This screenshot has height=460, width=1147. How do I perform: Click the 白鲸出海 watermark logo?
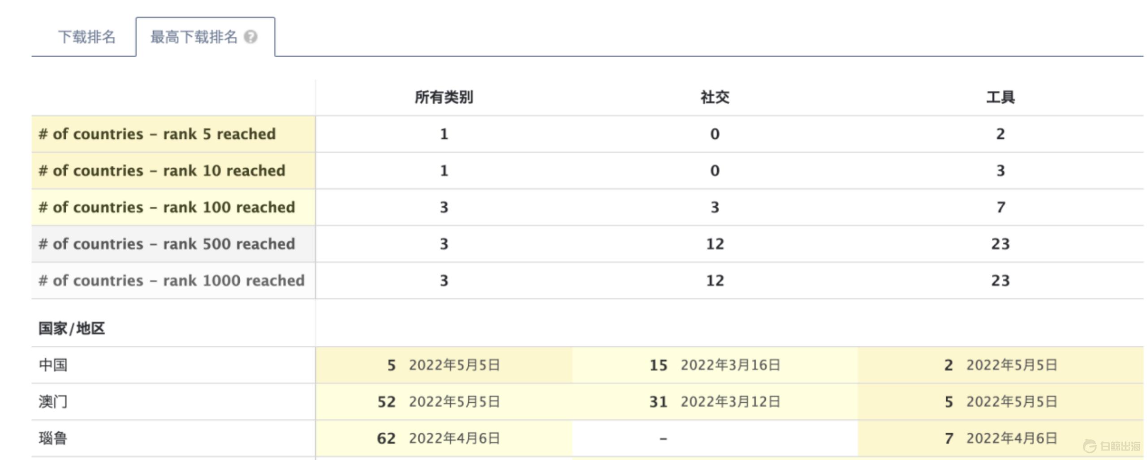(1112, 446)
